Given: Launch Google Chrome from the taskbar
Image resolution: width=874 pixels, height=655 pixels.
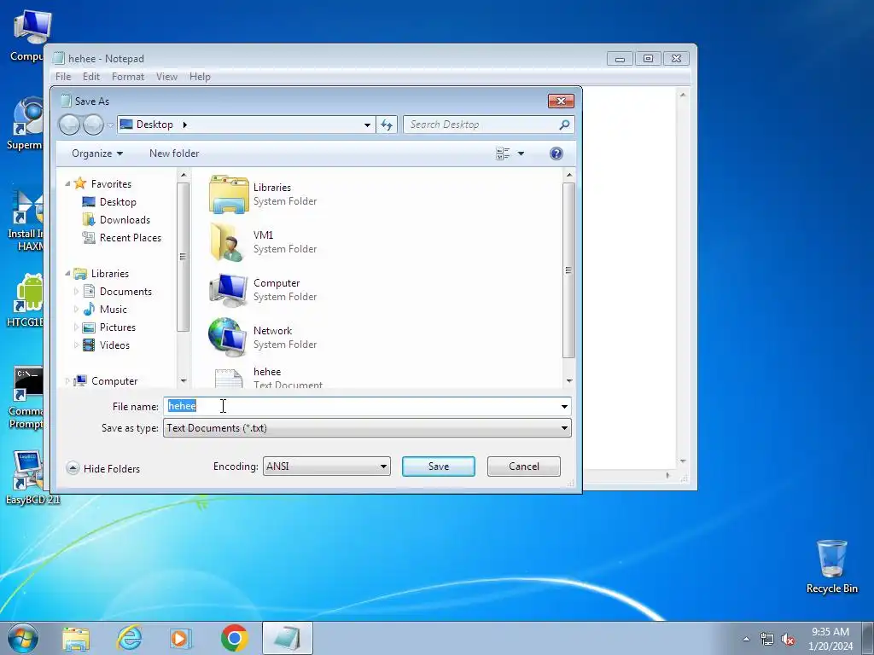Looking at the screenshot, I should click(x=235, y=638).
